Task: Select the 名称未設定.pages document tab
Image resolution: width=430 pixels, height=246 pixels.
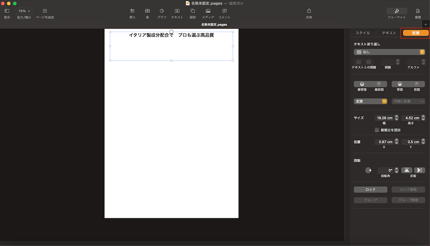Action: 214,25
